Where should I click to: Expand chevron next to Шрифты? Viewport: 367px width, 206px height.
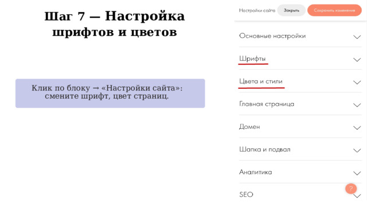[357, 60]
